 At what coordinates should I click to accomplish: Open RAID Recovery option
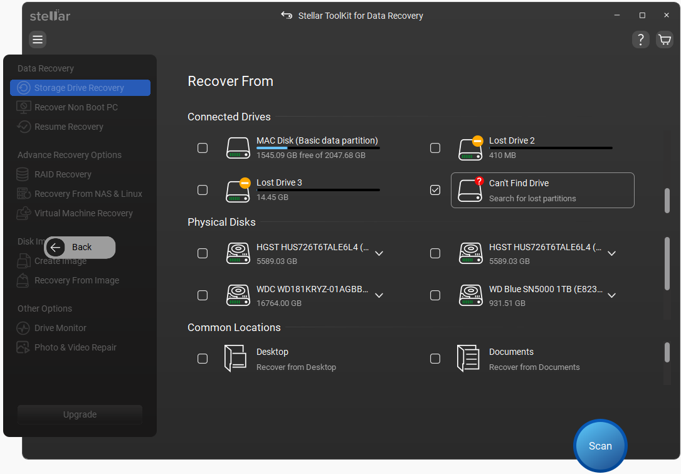[x=63, y=174]
